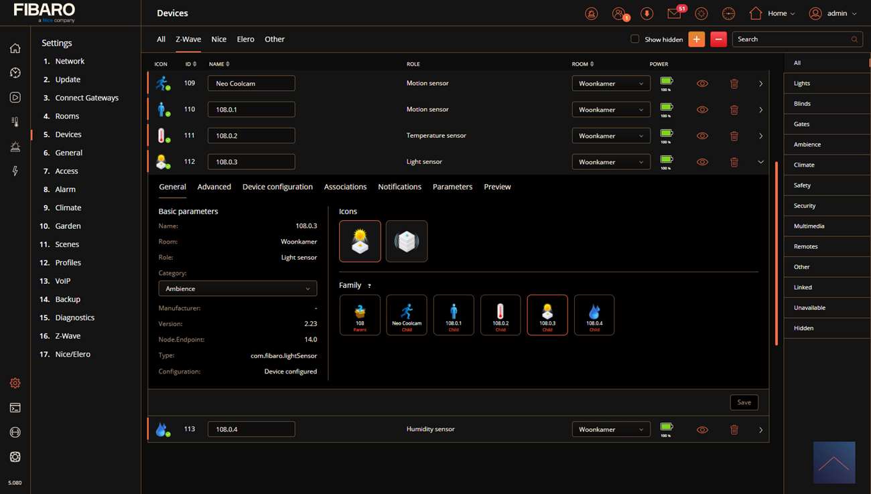Screen dimensions: 871x494
Task: Click the device Search input field
Action: [791, 39]
